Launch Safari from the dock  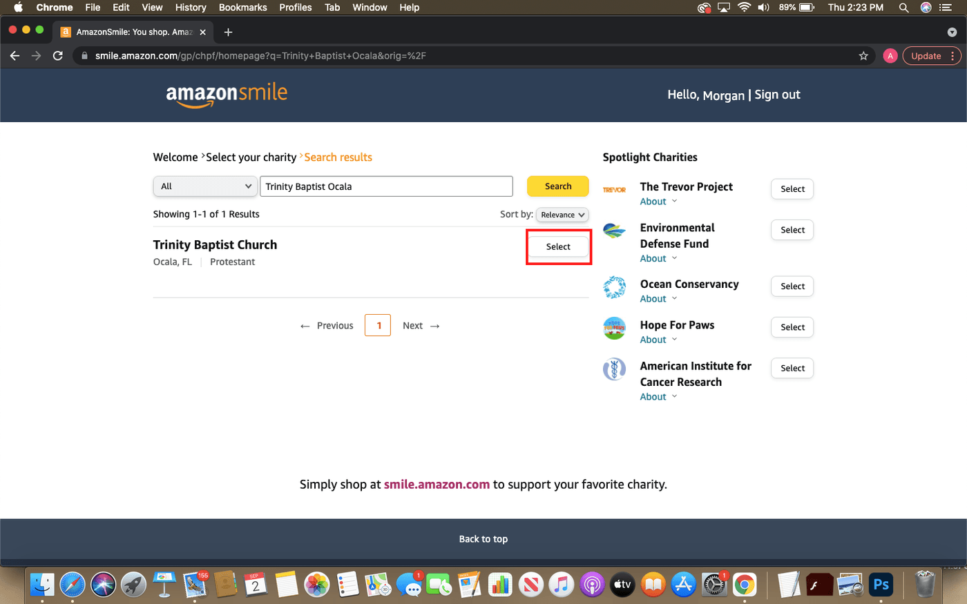click(x=73, y=585)
